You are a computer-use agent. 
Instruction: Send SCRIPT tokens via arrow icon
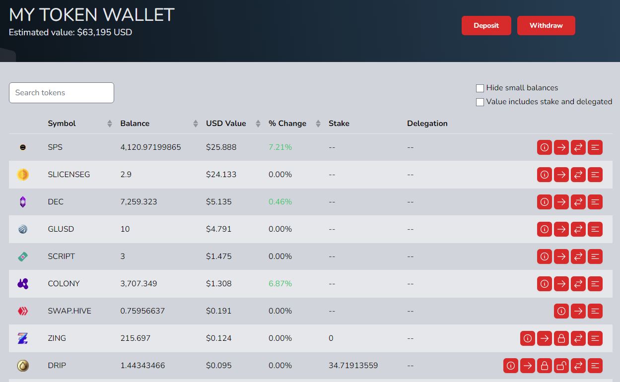coord(561,256)
